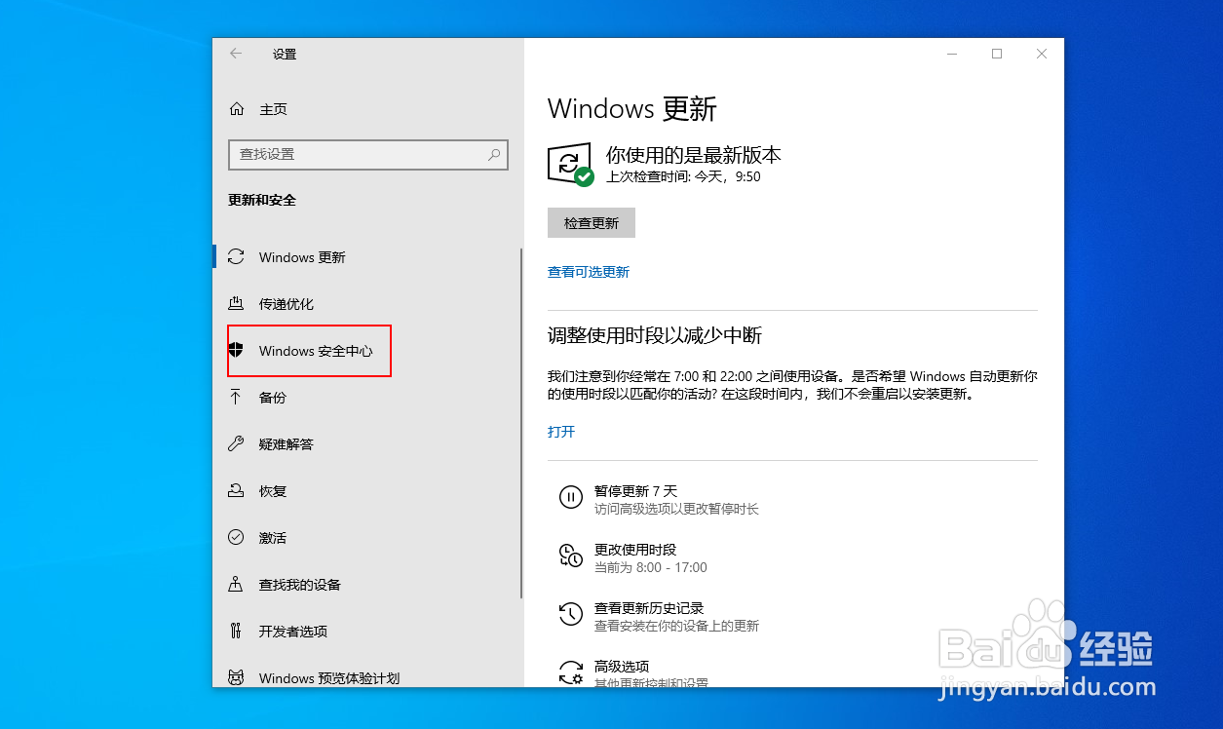The width and height of the screenshot is (1223, 729).
Task: Click the 开发者选项 tools icon
Action: (x=236, y=631)
